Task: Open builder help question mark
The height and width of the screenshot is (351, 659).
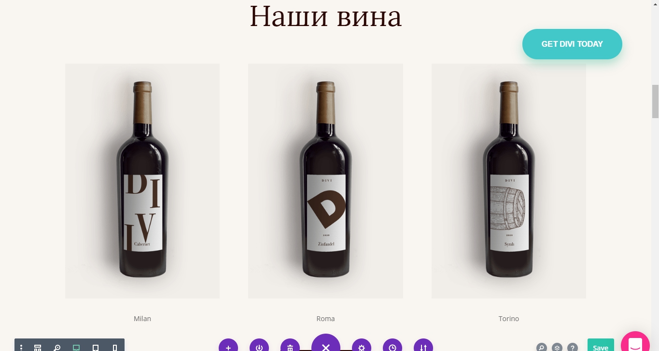Action: (x=573, y=347)
